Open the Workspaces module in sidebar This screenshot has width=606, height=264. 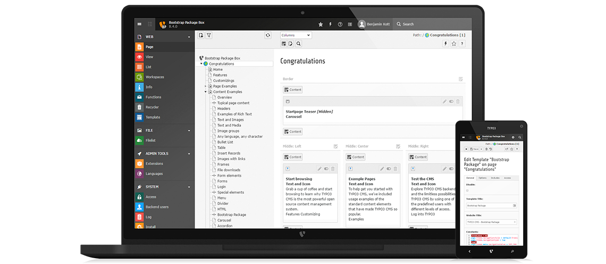coord(154,77)
